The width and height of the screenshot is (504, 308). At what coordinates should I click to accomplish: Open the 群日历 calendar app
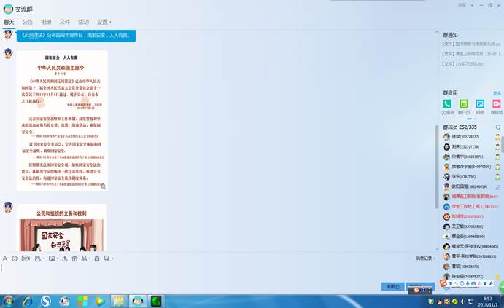(464, 105)
